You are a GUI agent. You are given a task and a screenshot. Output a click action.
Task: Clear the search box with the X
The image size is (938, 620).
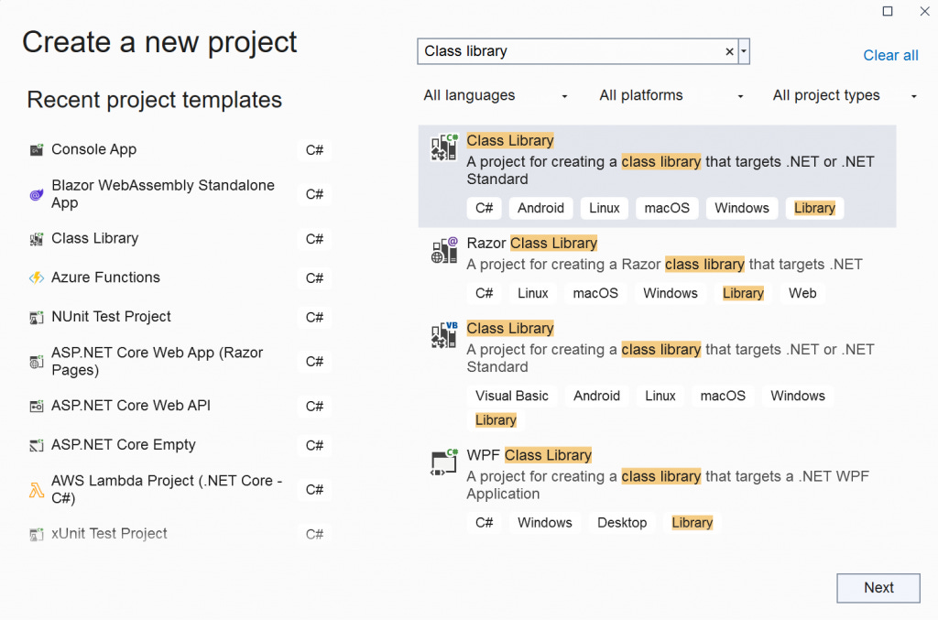click(x=729, y=51)
